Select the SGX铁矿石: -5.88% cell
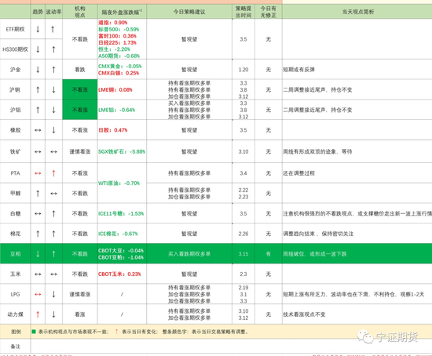 point(122,151)
